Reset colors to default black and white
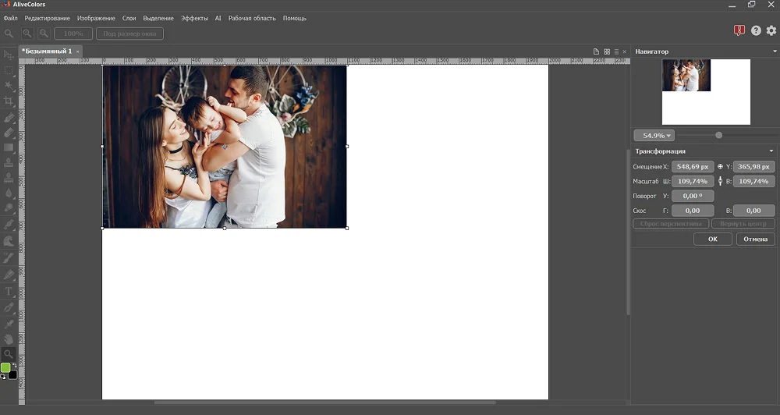Screen dimensions: 780x415 point(3,376)
